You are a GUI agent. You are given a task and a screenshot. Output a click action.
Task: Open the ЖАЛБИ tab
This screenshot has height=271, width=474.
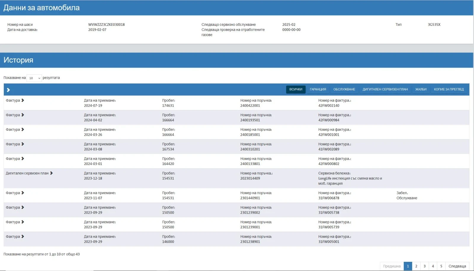[x=421, y=89]
